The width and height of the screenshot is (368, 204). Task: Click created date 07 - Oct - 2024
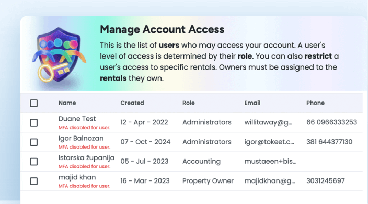[145, 142]
